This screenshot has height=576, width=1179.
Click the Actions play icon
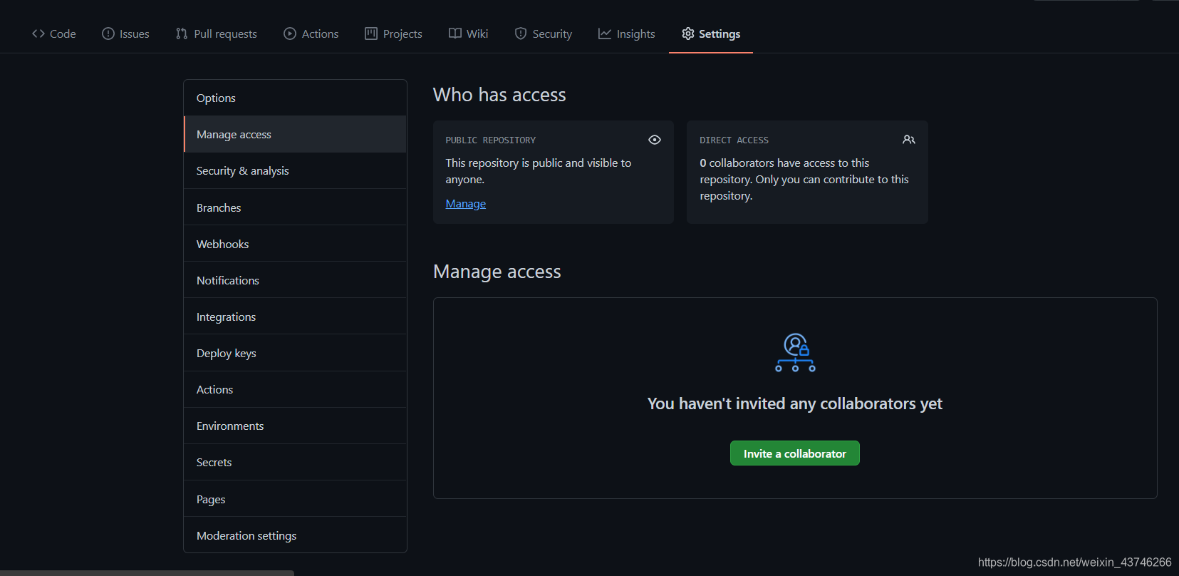pos(290,34)
